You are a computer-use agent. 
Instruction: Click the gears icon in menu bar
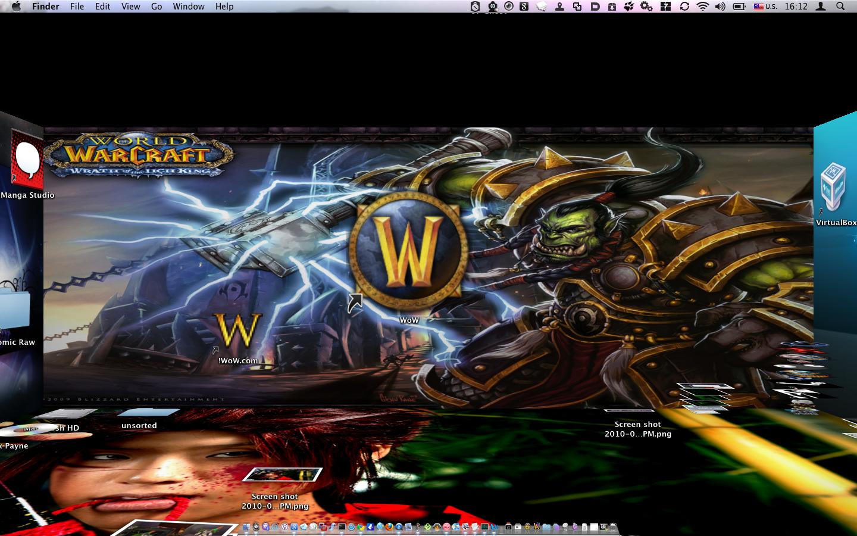(646, 7)
